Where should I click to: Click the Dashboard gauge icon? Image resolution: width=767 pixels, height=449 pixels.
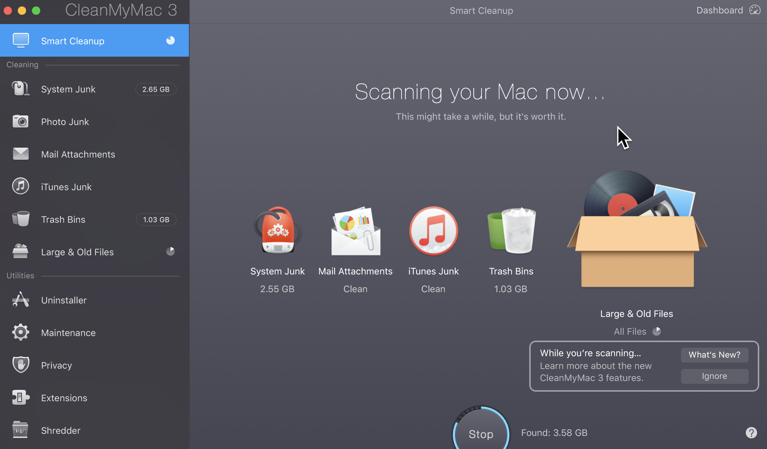tap(755, 10)
